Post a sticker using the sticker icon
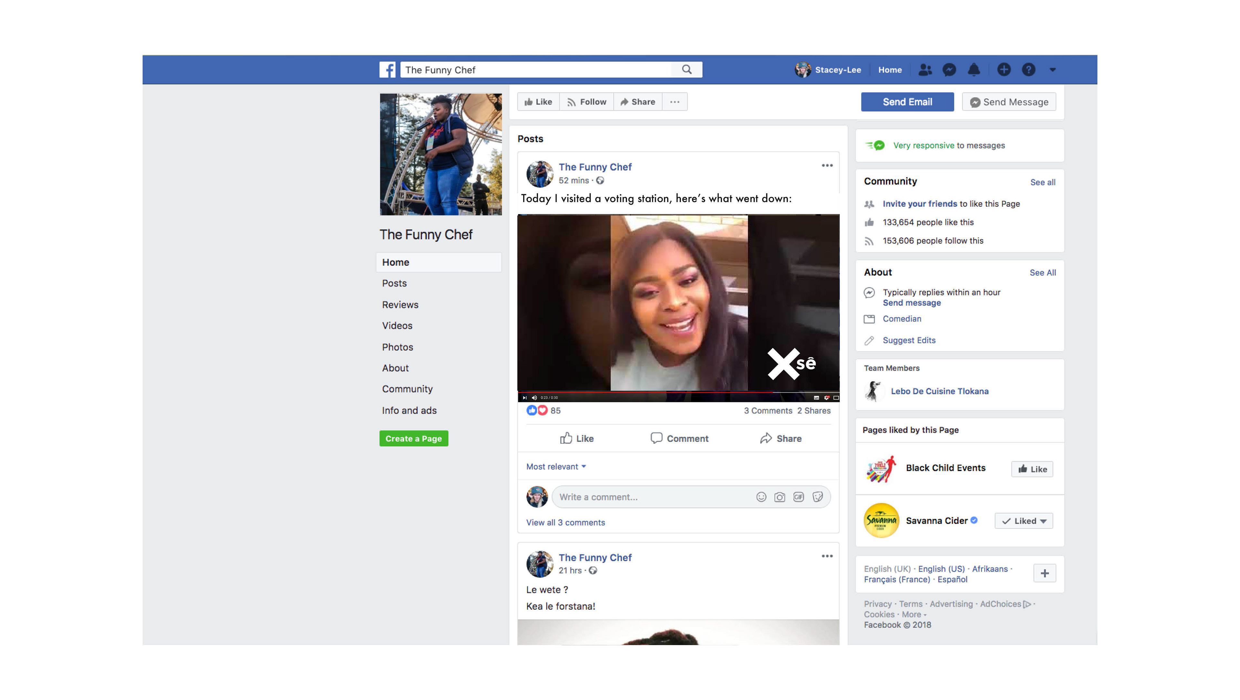 pyautogui.click(x=817, y=497)
